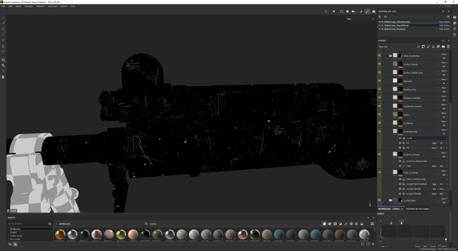Filter assets by materials sphere icon
The height and width of the screenshot is (251, 458).
pyautogui.click(x=324, y=224)
